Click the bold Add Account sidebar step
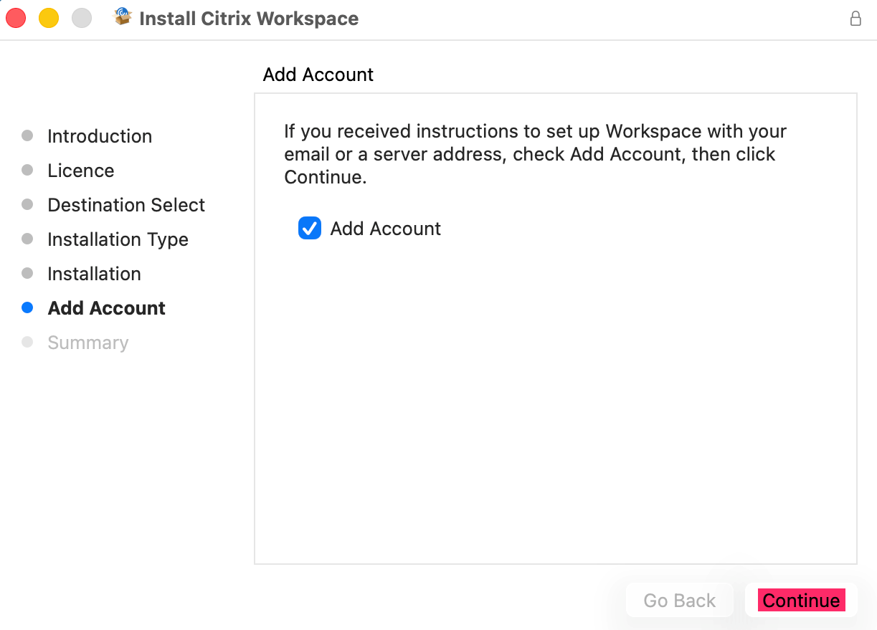 (106, 308)
